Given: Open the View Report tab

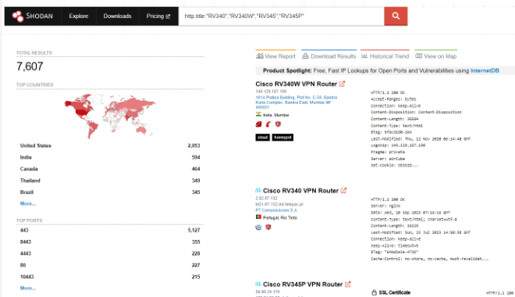Looking at the screenshot, I should point(276,56).
